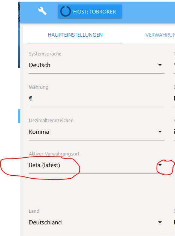Screen dimensions: 175x236
Task: Click the Deutschland country value
Action: click(45, 223)
